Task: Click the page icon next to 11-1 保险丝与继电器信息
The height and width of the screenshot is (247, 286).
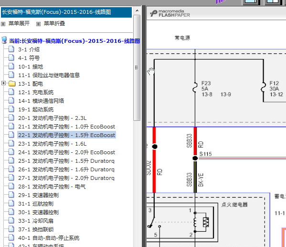Action: [x=11, y=75]
